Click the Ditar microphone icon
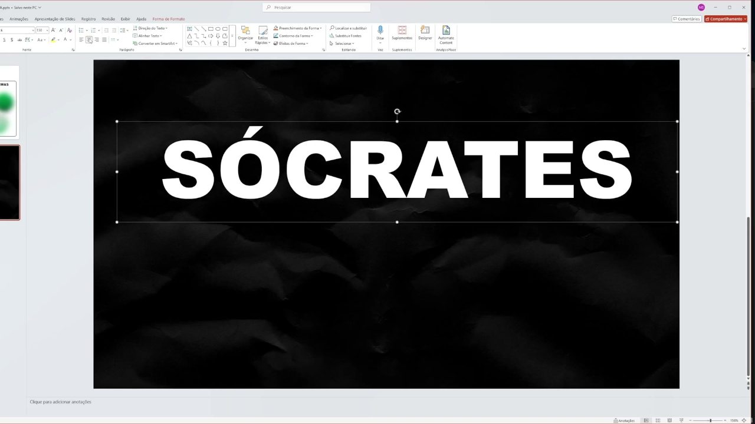The image size is (755, 424). (x=380, y=31)
